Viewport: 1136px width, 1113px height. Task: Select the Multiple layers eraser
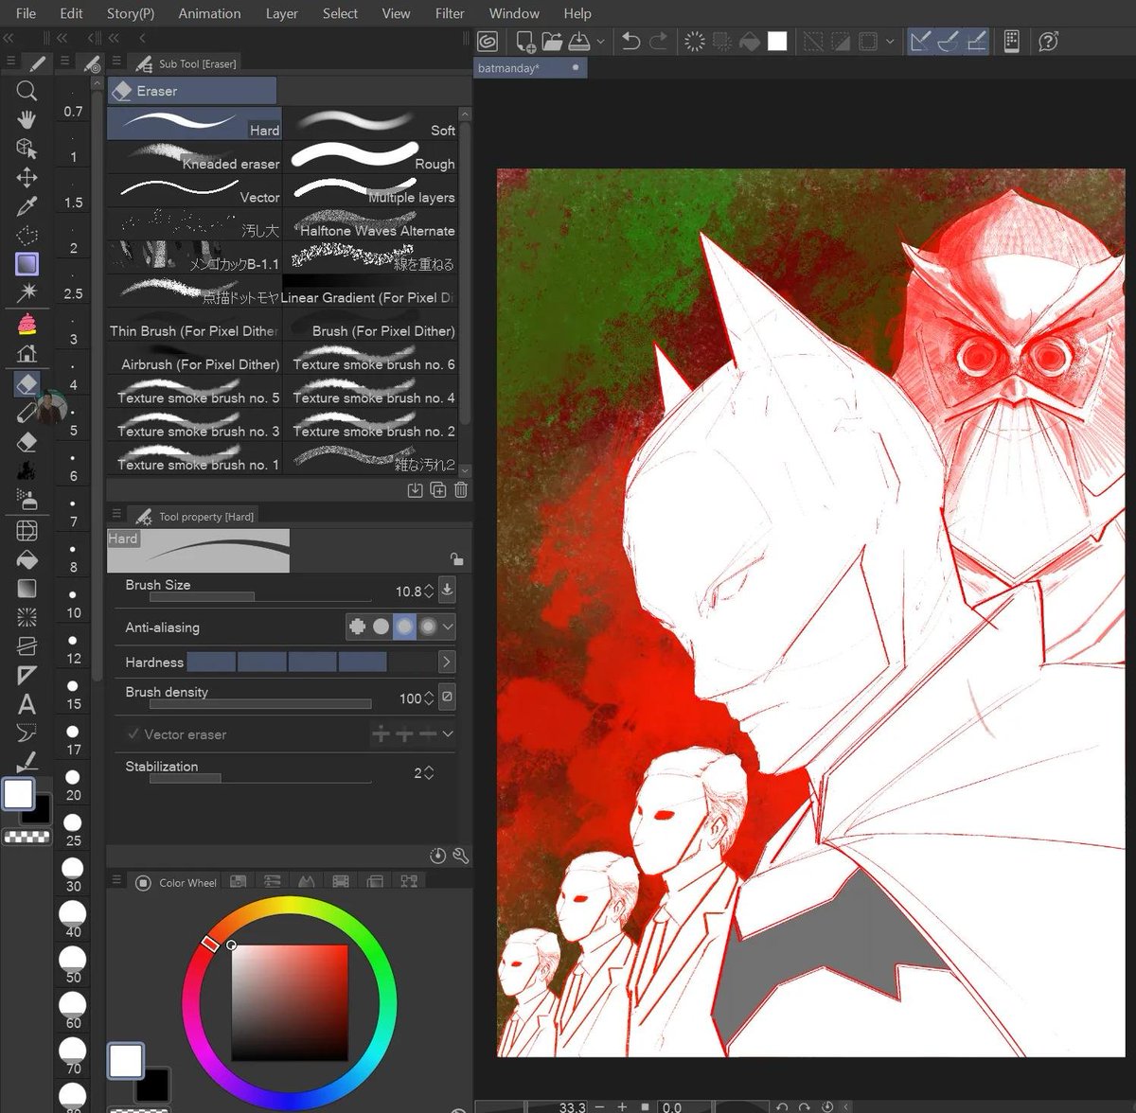click(371, 190)
